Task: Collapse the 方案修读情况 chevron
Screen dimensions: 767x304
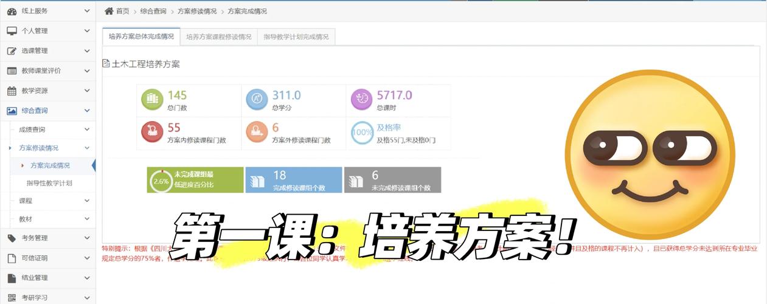Action: tap(87, 148)
